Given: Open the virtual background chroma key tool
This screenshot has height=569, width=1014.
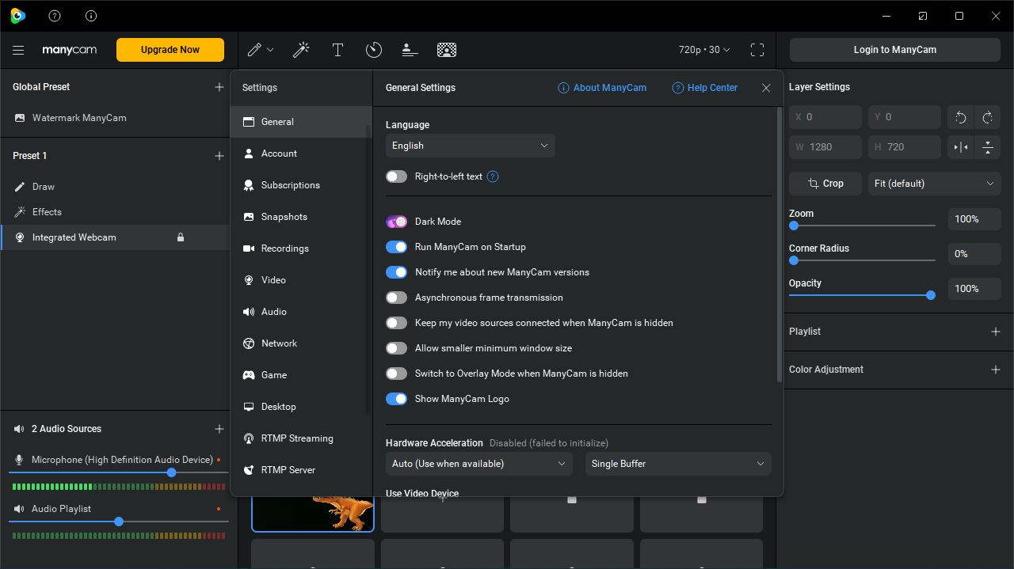Looking at the screenshot, I should click(x=447, y=50).
